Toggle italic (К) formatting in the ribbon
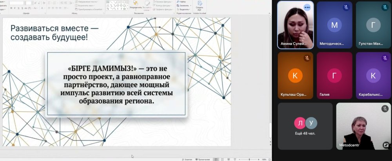 (x=15, y=8)
